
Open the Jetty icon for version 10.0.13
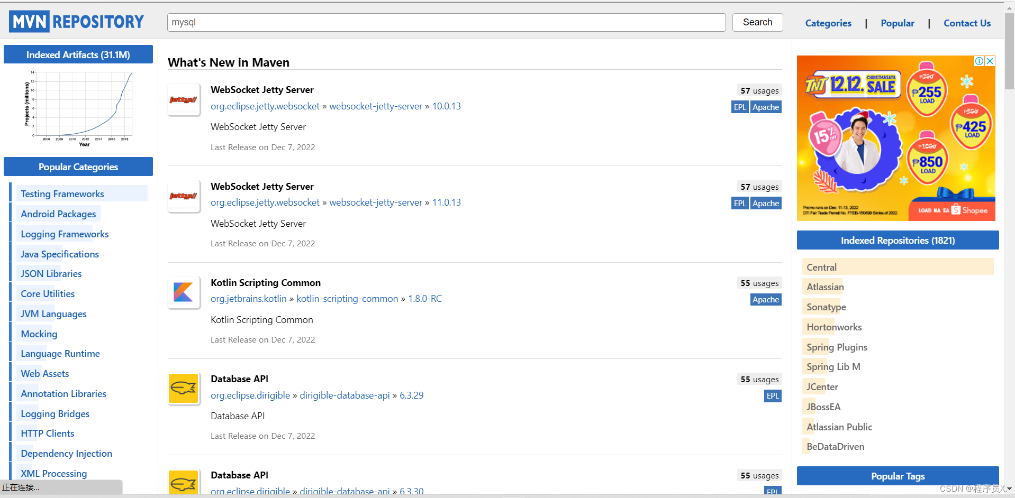coord(184,99)
